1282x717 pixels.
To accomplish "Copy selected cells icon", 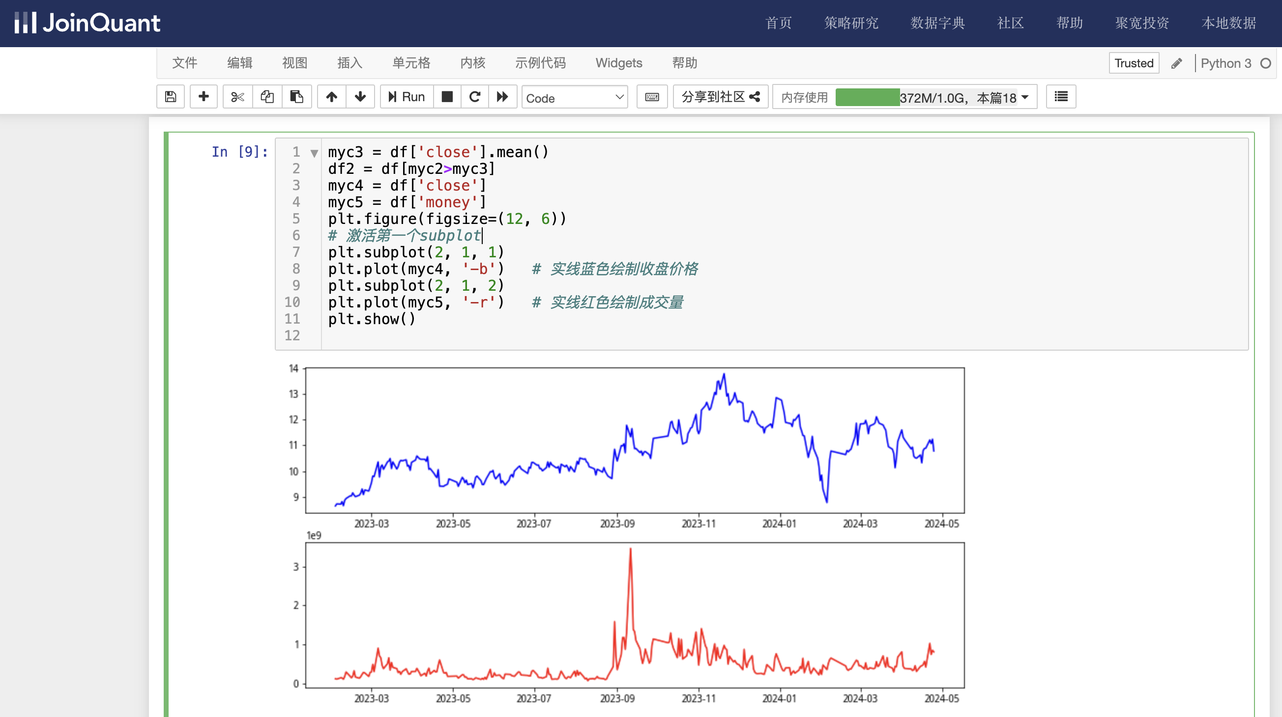I will (x=267, y=96).
